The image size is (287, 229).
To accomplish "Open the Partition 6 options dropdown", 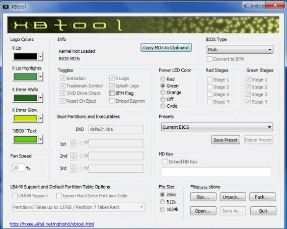I will 79,207.
